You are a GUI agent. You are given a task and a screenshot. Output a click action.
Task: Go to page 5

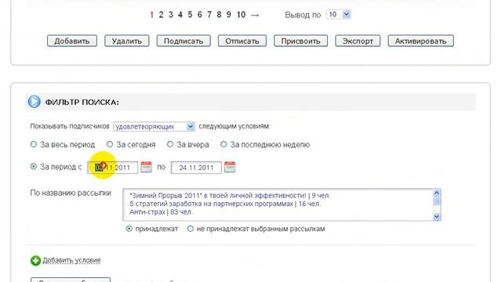[x=190, y=15]
